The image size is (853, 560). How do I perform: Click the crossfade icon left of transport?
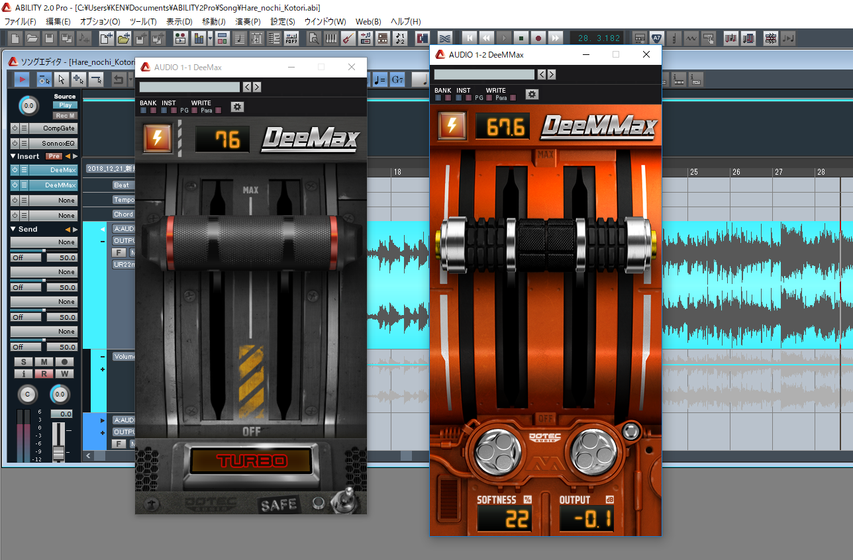(444, 38)
